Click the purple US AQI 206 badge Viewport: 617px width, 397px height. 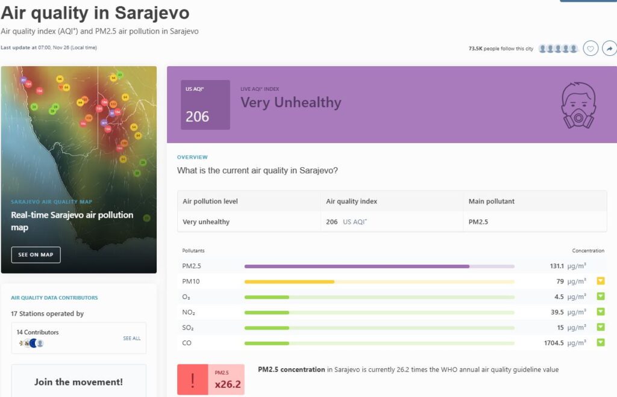[x=205, y=105]
